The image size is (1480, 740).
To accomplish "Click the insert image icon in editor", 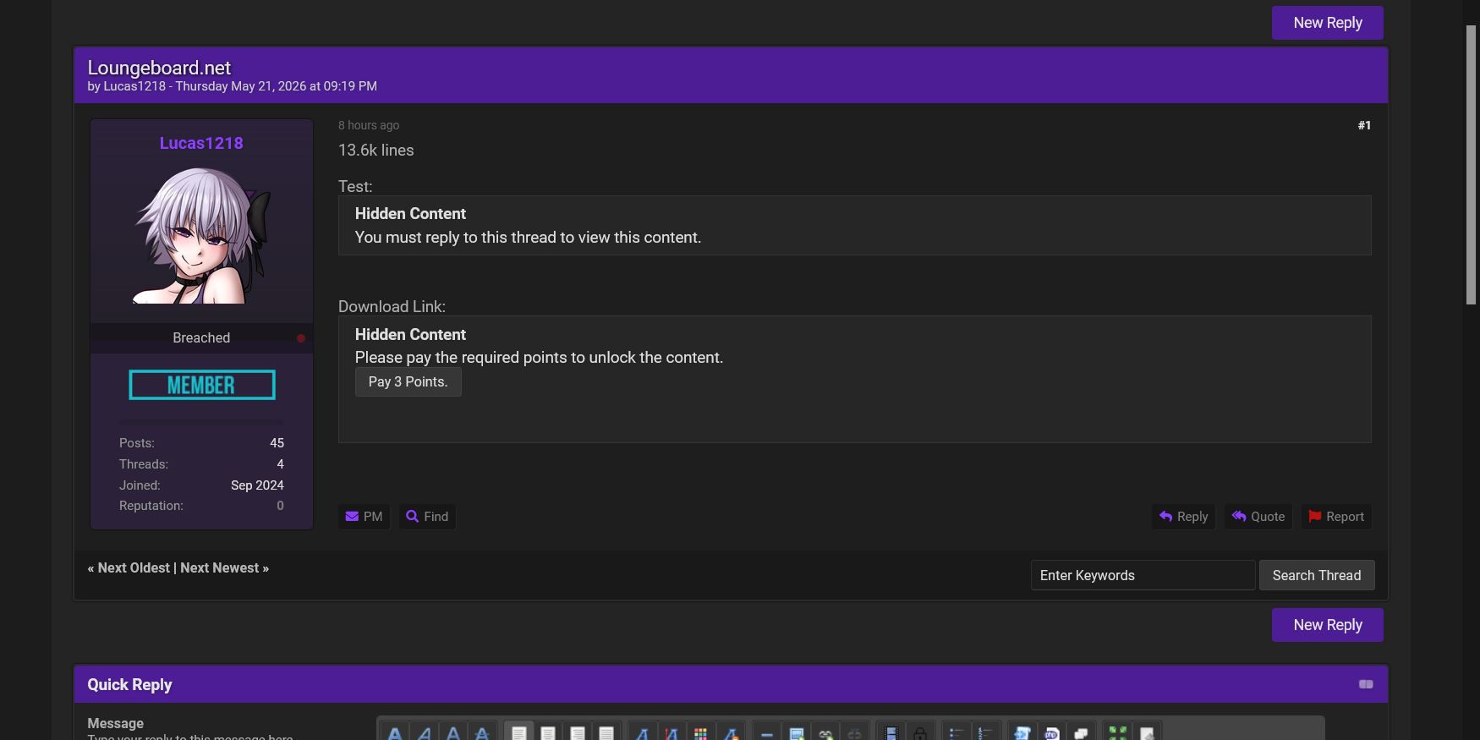I will (796, 733).
